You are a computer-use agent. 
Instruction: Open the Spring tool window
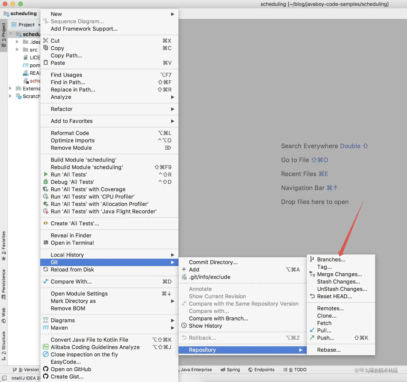pos(230,370)
